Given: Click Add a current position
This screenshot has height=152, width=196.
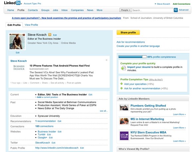Looking at the screenshot, I should pos(47,97).
